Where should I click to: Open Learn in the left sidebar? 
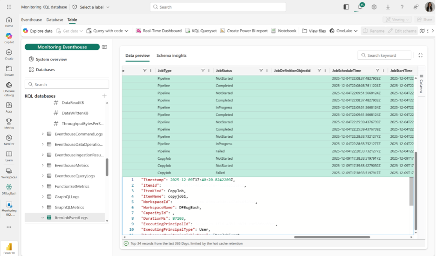pyautogui.click(x=9, y=156)
